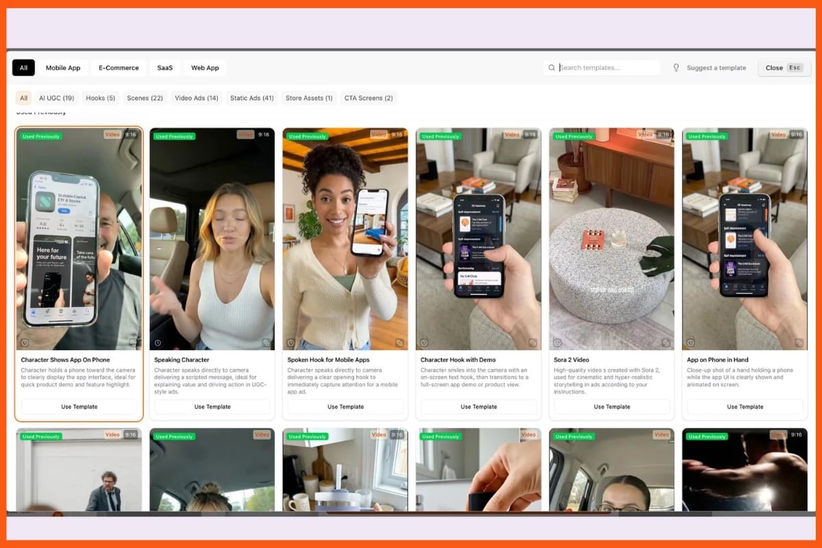Screen dimensions: 822x548
Task: Click stacked-layers icon on Spoken Hook for Mobile Apps card
Action: tap(399, 342)
